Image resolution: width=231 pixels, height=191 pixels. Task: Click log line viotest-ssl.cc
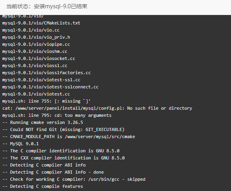41,80
